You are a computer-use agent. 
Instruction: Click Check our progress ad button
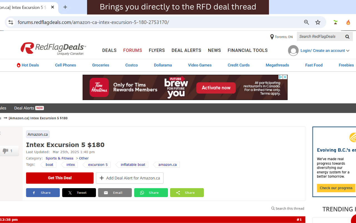(x=336, y=188)
